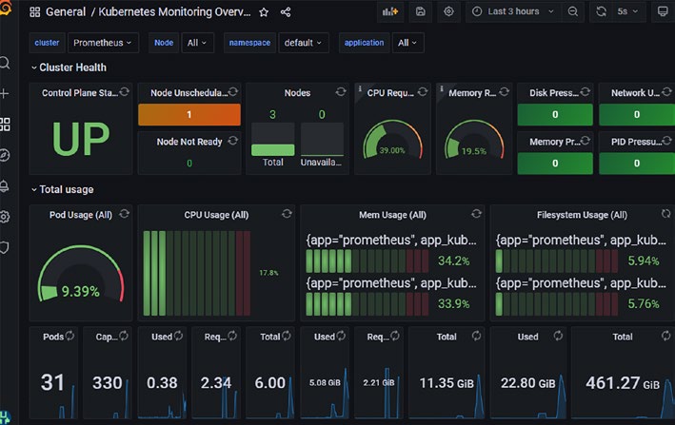Open the search icon in left sidebar
Screen dimensions: 675x425
(5, 63)
